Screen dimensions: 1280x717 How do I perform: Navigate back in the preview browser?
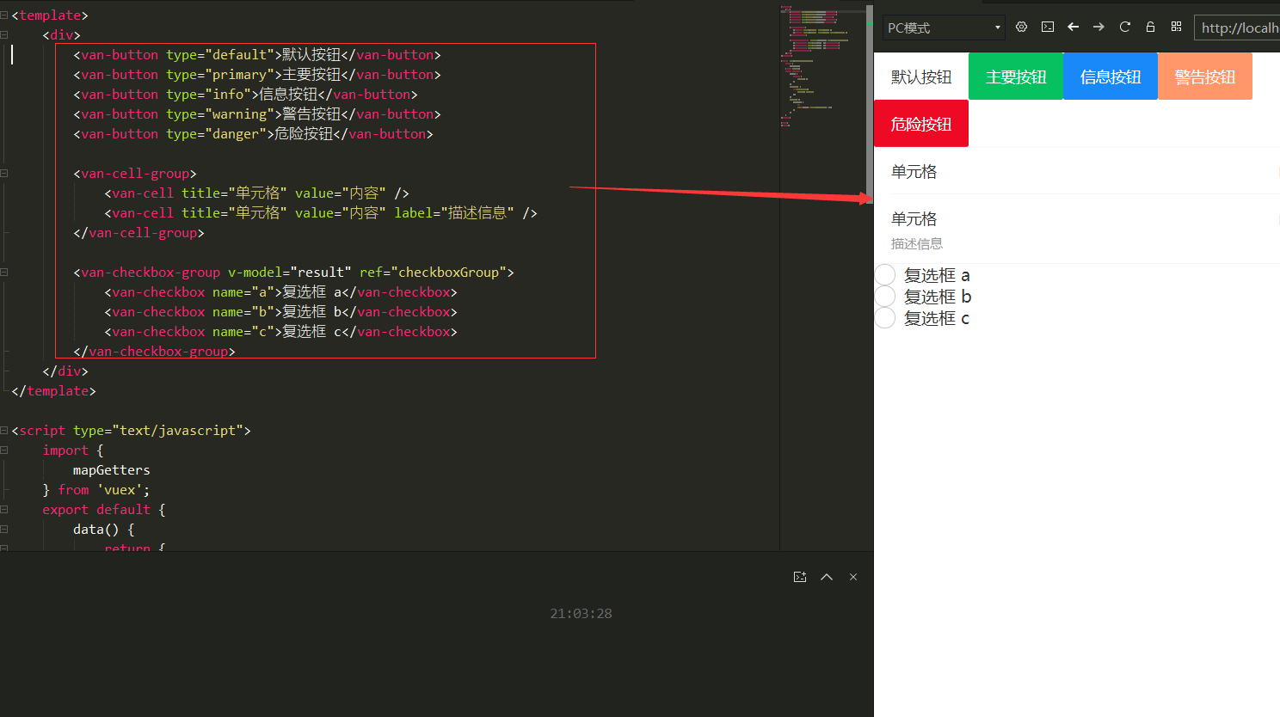[1073, 27]
